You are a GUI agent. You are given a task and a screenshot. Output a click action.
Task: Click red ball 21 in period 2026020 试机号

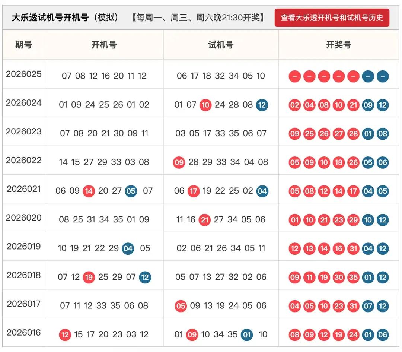click(204, 220)
